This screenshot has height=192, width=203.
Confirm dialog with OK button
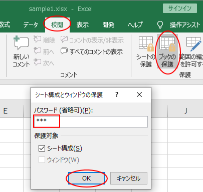87,178
